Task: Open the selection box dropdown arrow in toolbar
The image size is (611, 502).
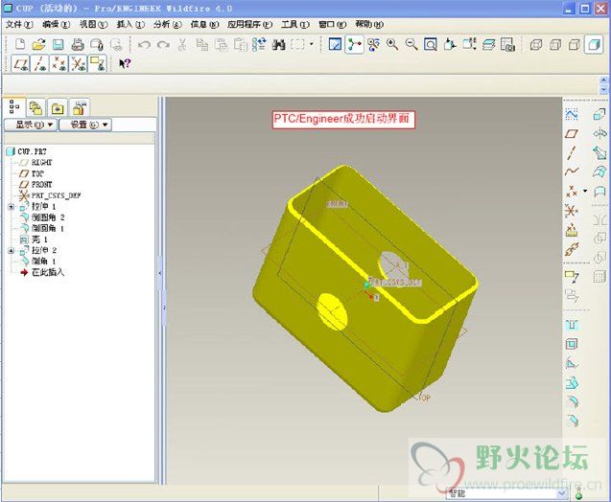Action: pyautogui.click(x=312, y=44)
